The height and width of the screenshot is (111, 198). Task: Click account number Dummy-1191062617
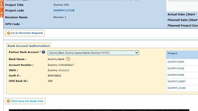click(61, 65)
